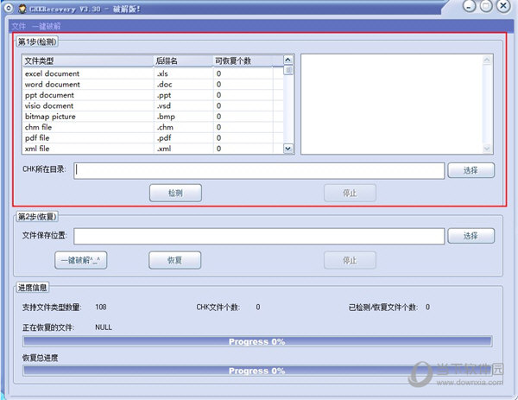Click the CHK文件个数 label

tap(218, 307)
